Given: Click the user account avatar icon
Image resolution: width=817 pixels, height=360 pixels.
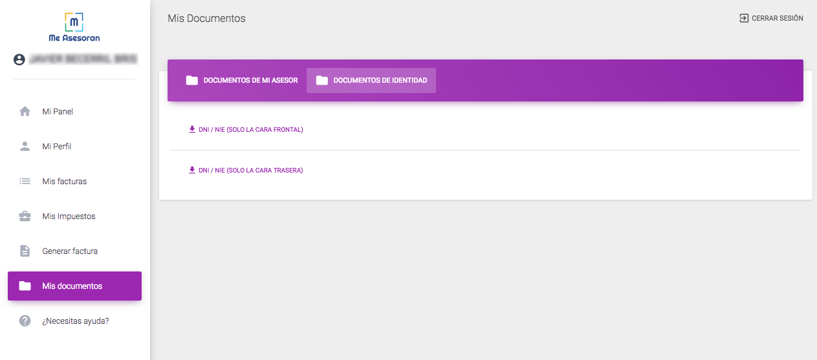Looking at the screenshot, I should tap(19, 59).
